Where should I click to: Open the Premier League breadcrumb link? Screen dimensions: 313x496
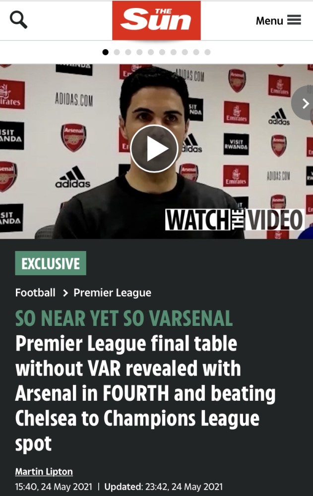(x=112, y=293)
